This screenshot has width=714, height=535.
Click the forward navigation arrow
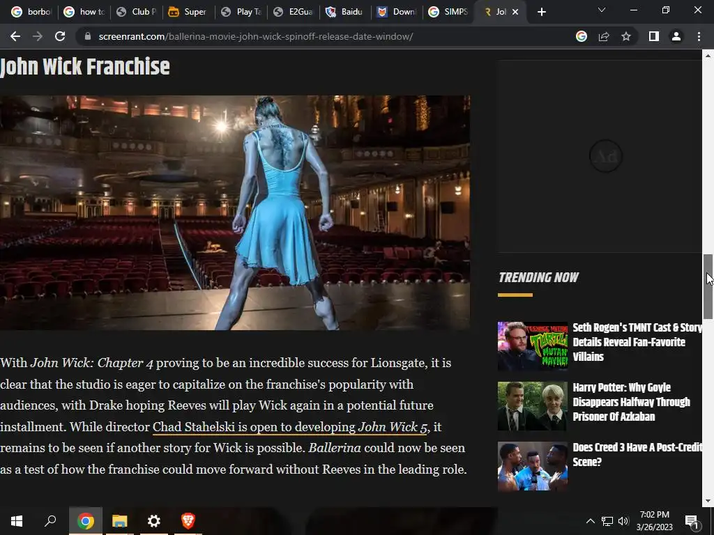38,36
